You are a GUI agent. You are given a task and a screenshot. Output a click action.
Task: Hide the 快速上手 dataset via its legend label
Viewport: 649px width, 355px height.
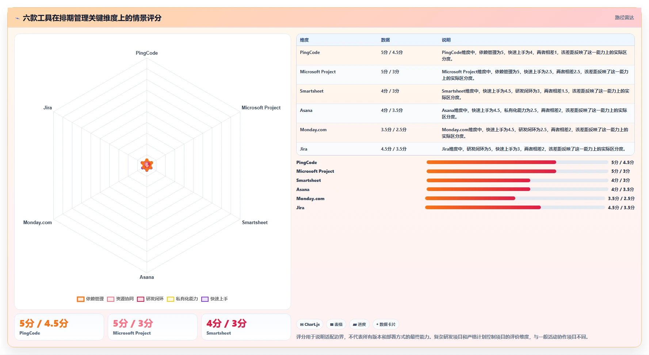click(x=219, y=299)
